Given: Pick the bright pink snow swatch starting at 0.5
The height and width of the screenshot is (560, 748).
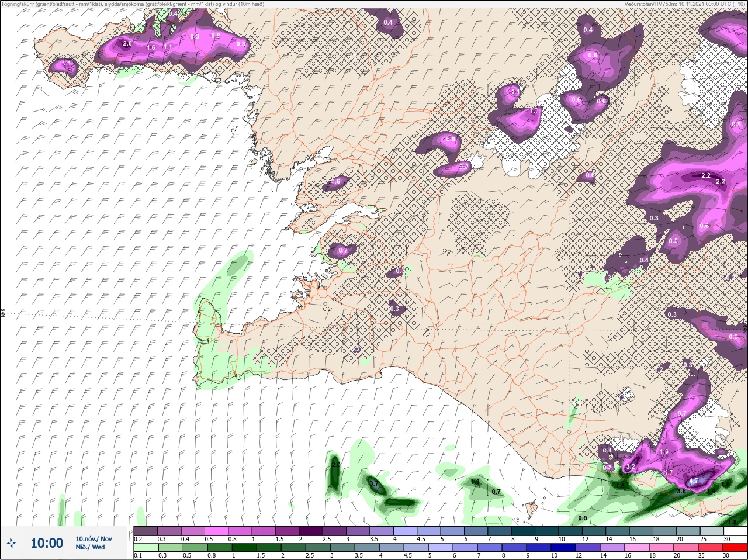Looking at the screenshot, I should pyautogui.click(x=217, y=531).
